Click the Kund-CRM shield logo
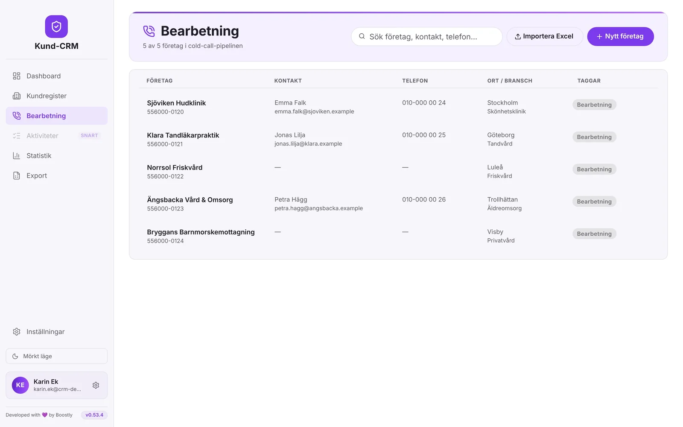 (56, 26)
